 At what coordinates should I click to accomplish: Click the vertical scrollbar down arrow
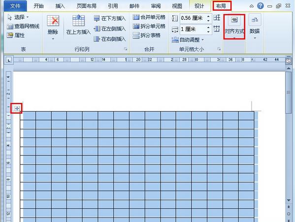point(289,200)
